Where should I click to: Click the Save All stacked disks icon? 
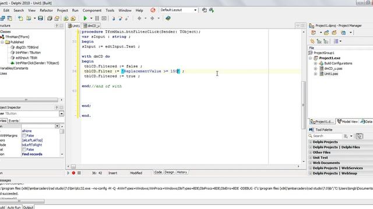point(50,18)
